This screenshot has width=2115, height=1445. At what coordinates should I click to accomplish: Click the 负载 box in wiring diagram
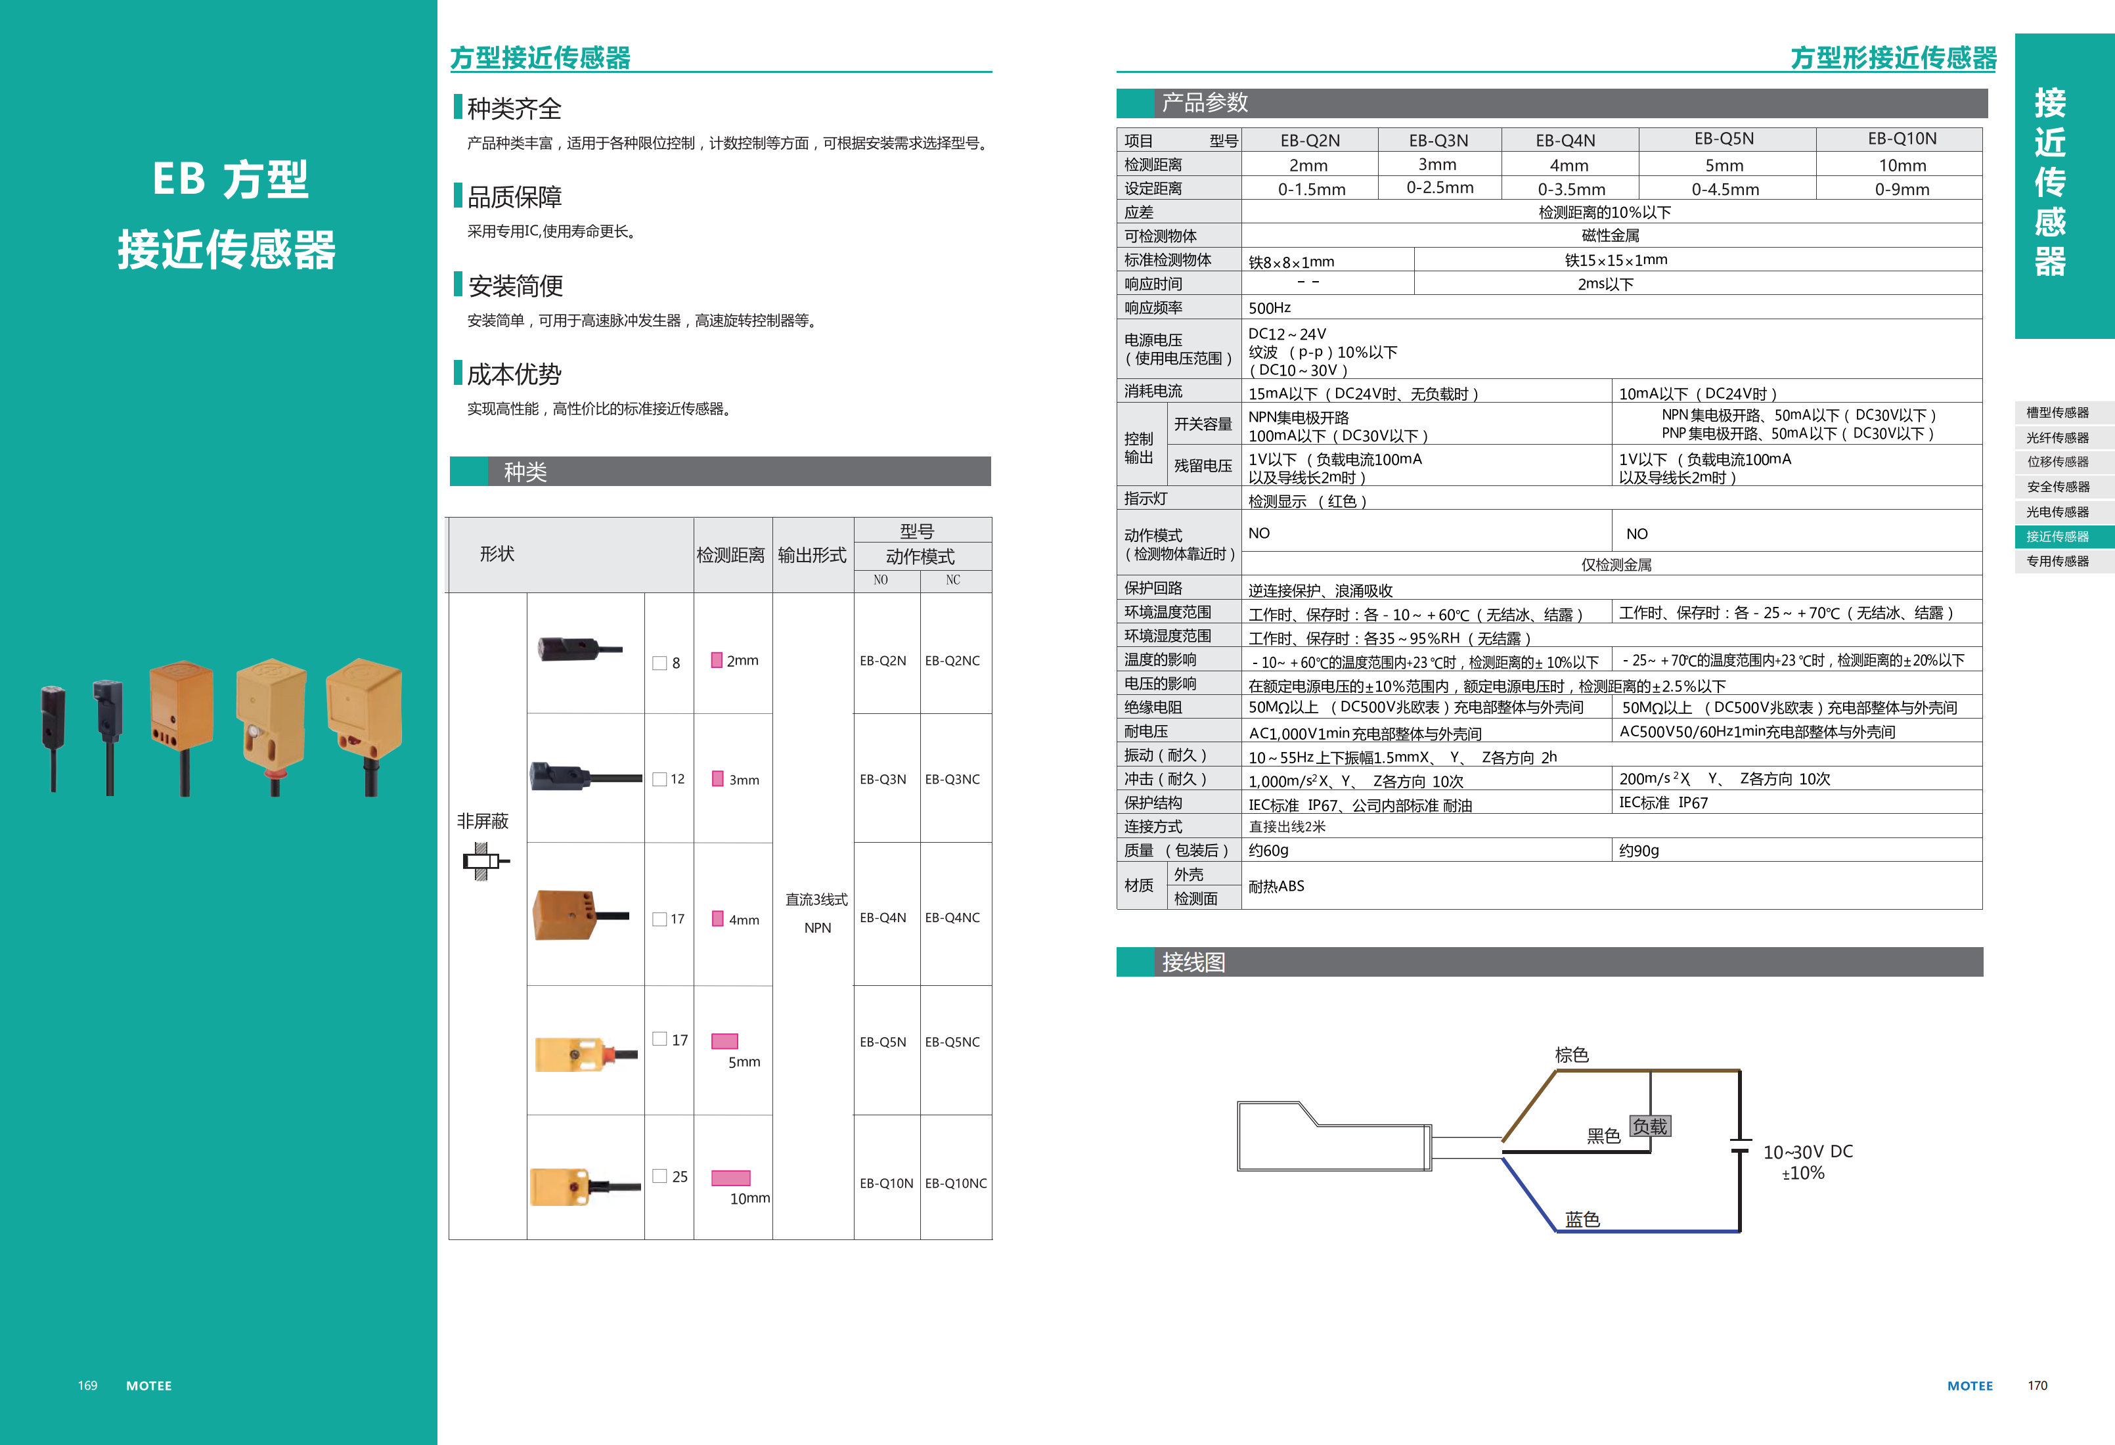pyautogui.click(x=1650, y=1126)
